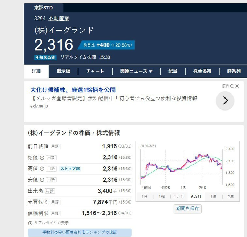Click the heading (株)イーグランドの株価・株式情報
The width and height of the screenshot is (247, 237).
[x=74, y=133]
